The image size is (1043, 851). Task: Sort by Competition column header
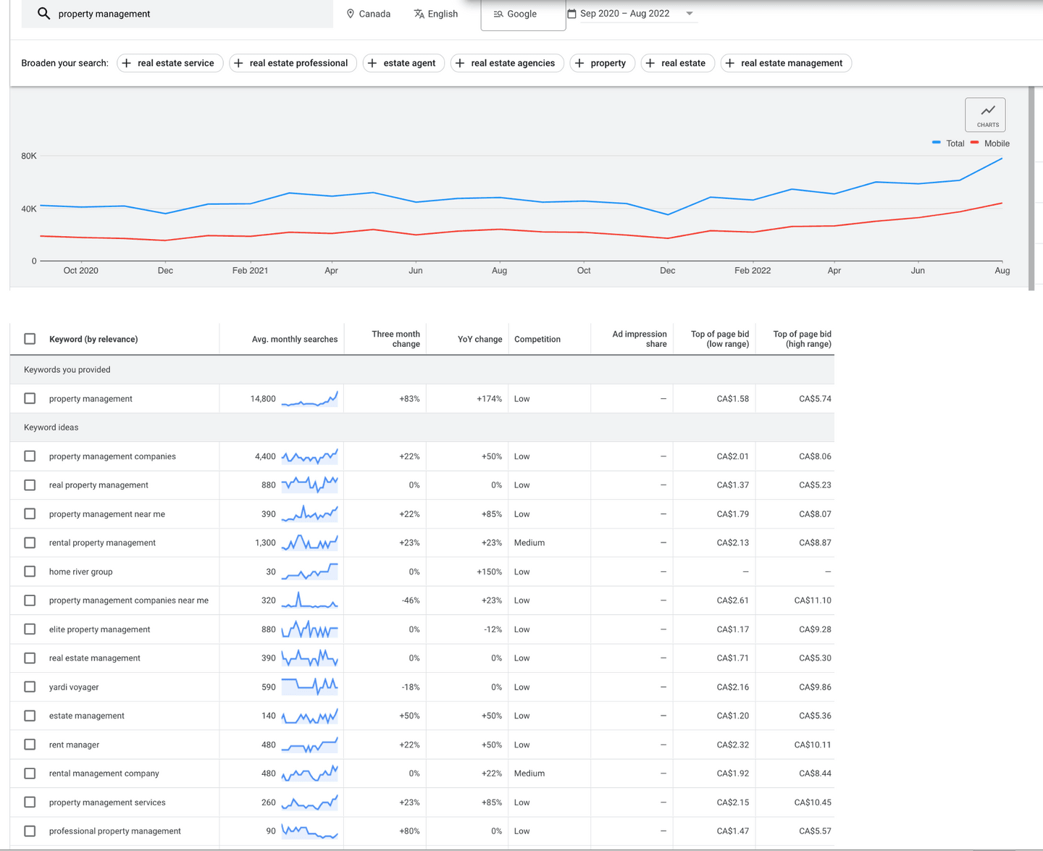coord(537,339)
